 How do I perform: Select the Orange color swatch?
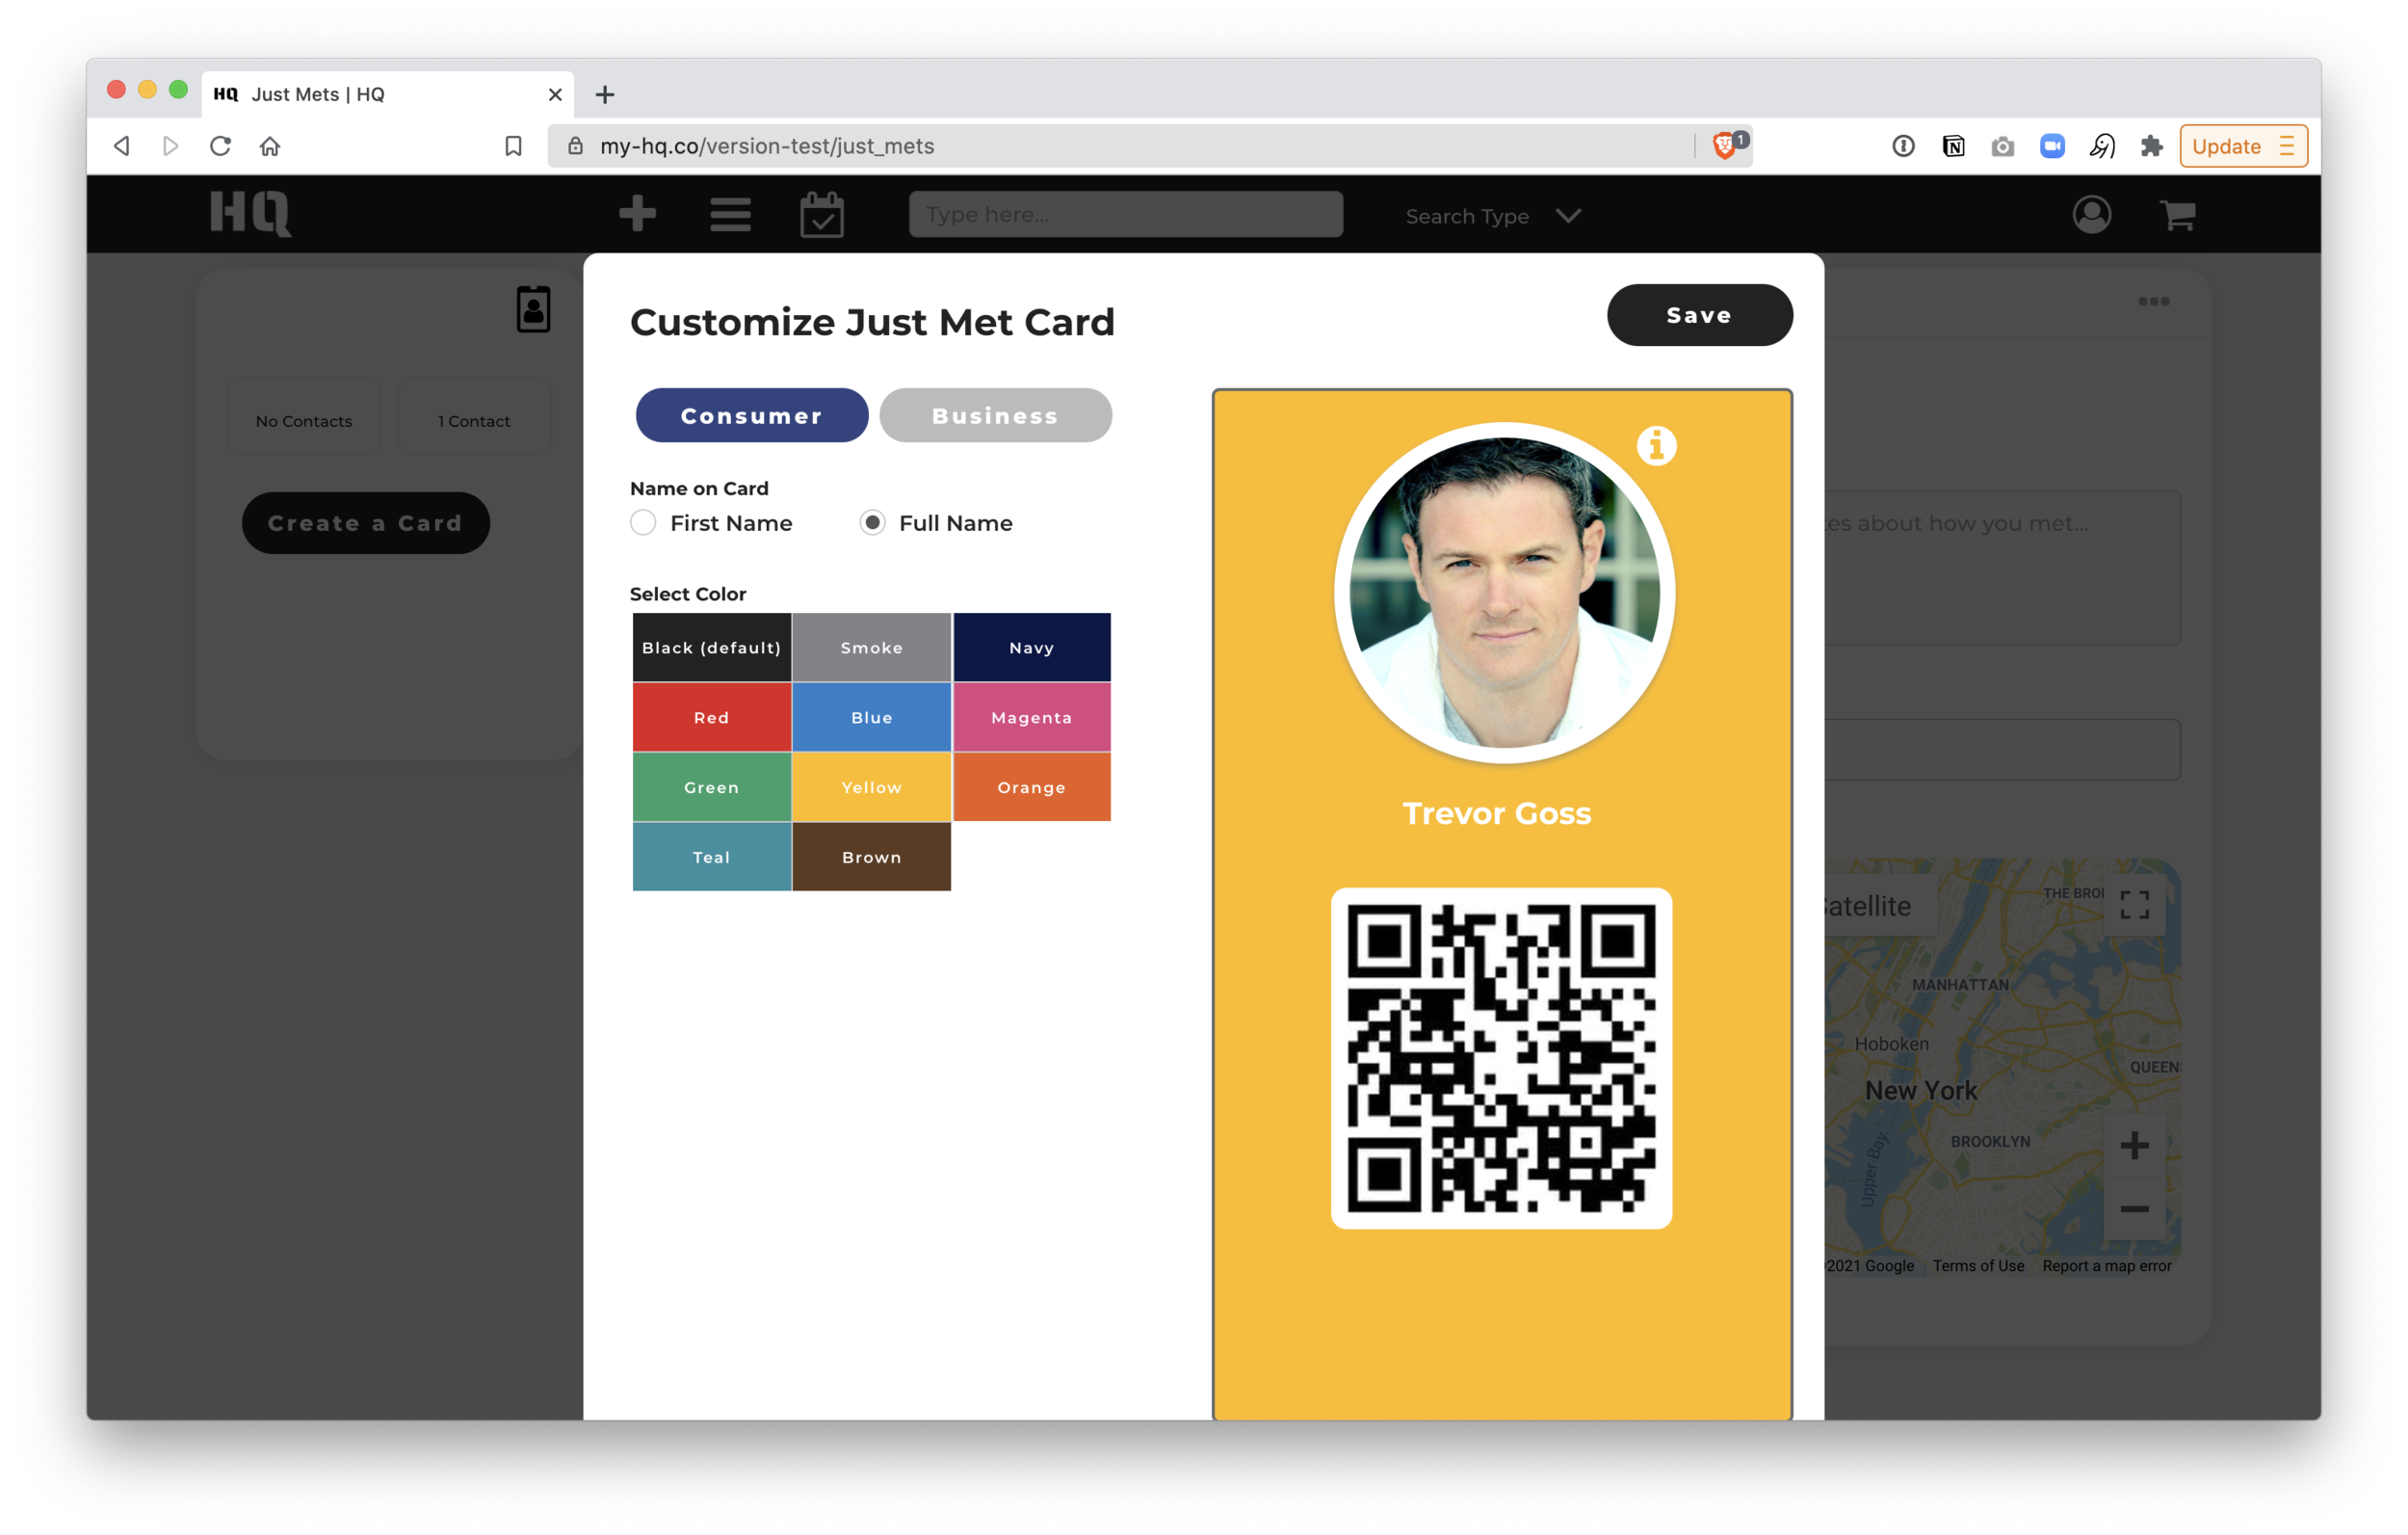[1031, 787]
